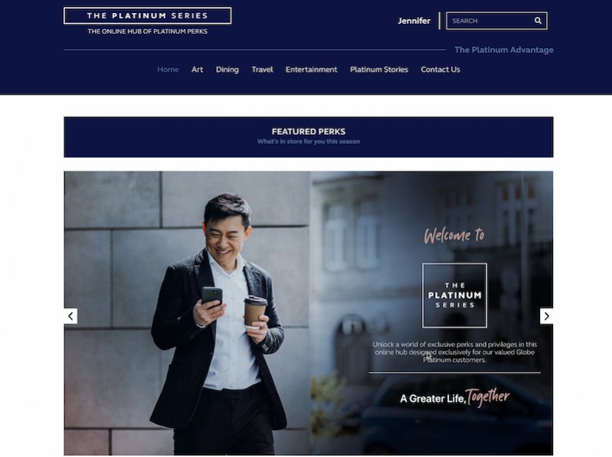Click The Platinum Advantage link

(503, 50)
